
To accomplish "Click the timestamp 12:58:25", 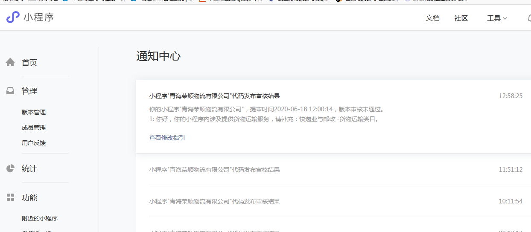I will [511, 96].
